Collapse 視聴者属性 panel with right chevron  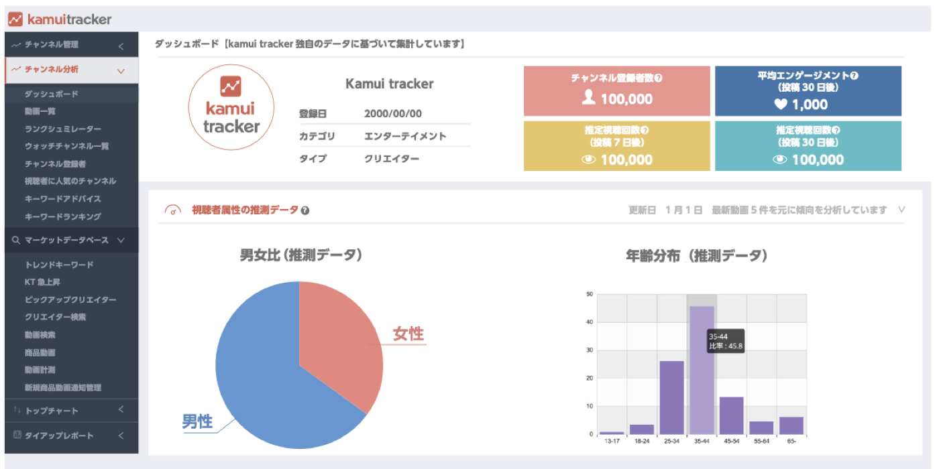901,210
